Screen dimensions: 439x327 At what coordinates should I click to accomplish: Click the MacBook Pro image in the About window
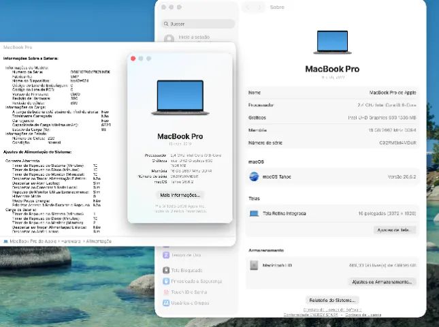coord(180,97)
